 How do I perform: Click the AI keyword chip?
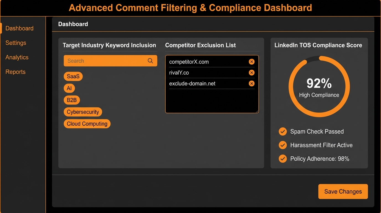[69, 88]
